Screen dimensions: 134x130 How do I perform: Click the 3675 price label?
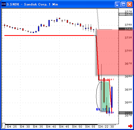[x=128, y=64]
